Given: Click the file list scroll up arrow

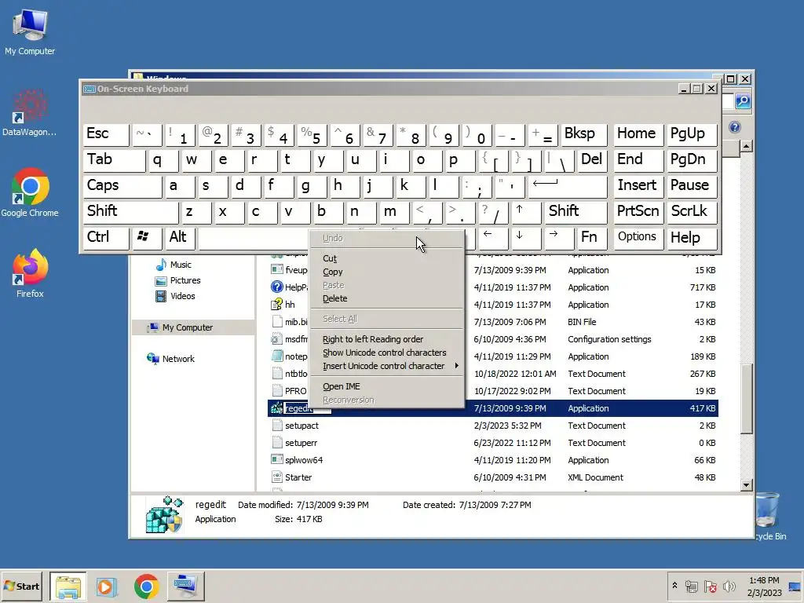Looking at the screenshot, I should [x=746, y=147].
